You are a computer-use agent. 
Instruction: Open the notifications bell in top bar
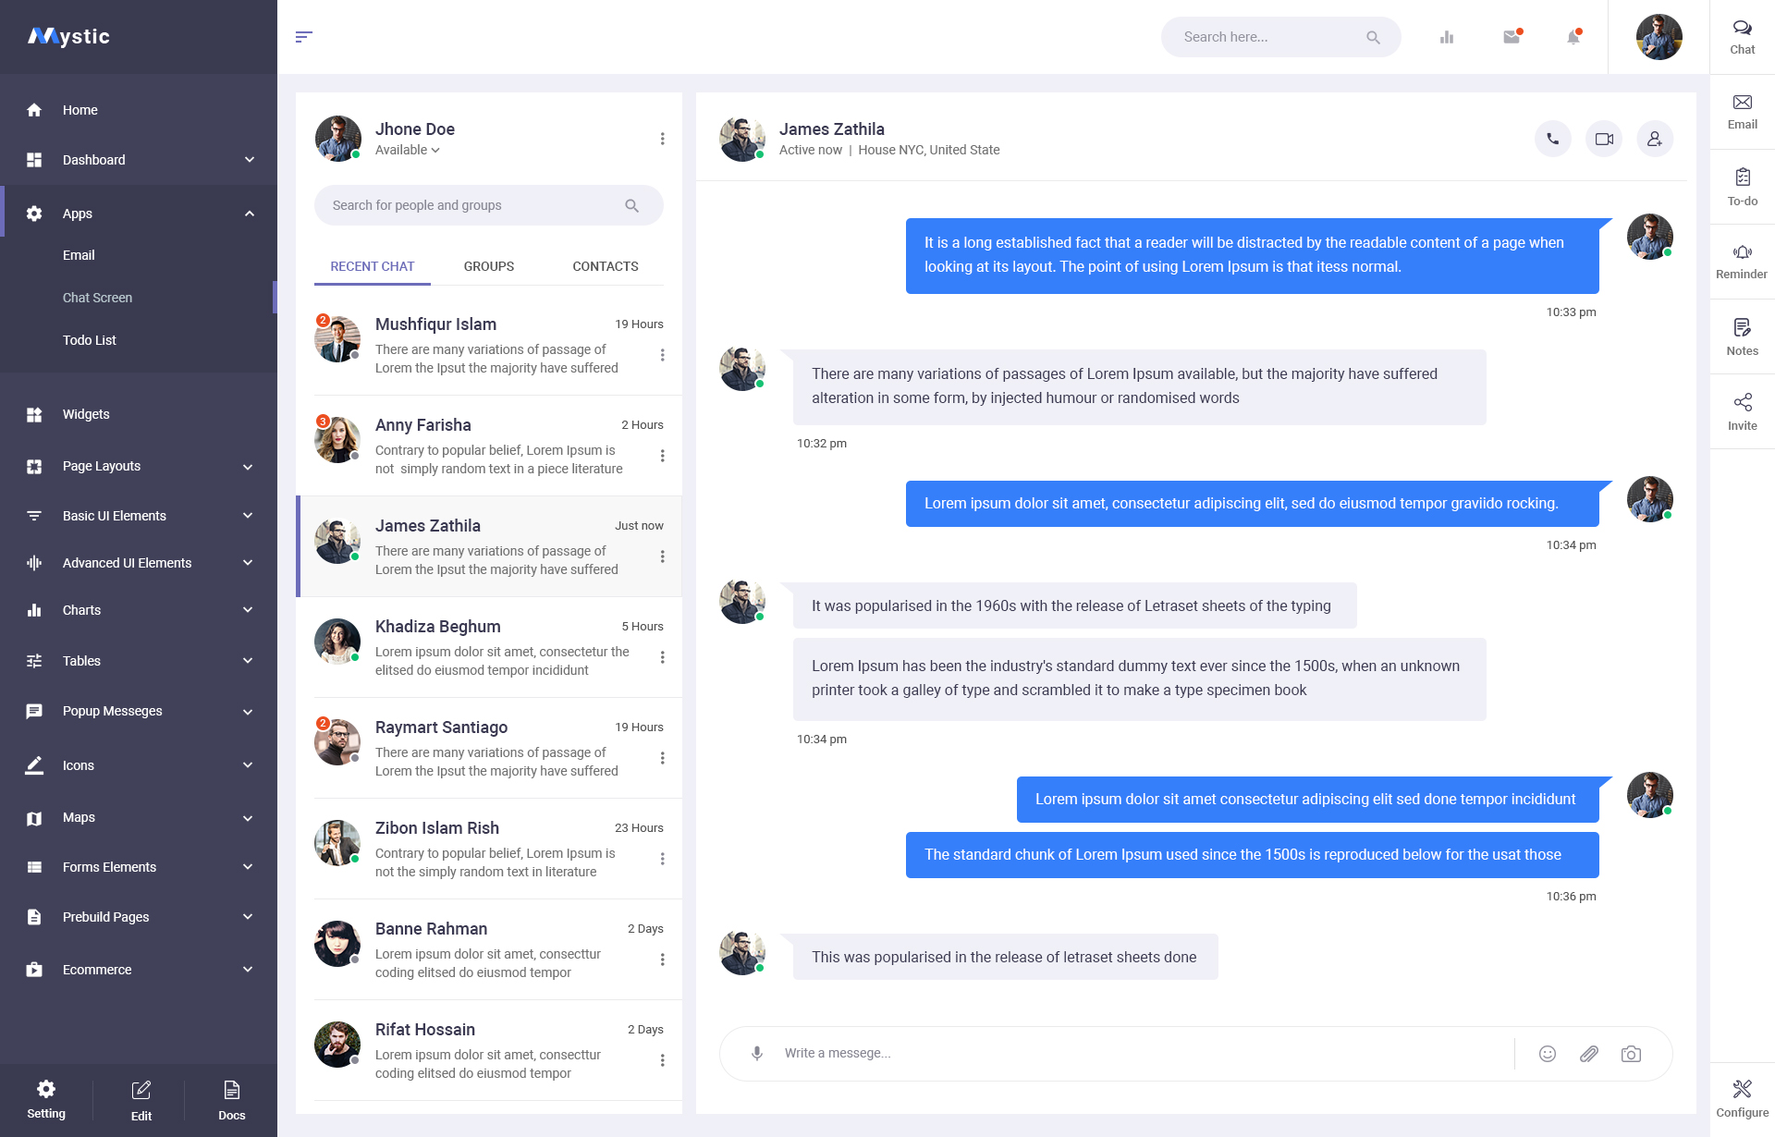[x=1573, y=37]
